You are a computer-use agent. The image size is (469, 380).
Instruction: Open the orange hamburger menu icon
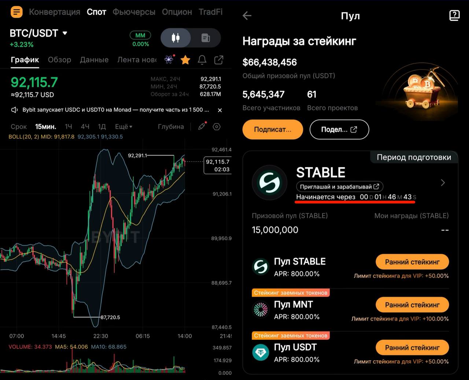[16, 12]
